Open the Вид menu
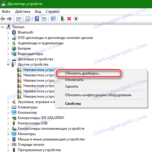Image resolution: width=152 pixels, height=152 pixels. coord(38,12)
